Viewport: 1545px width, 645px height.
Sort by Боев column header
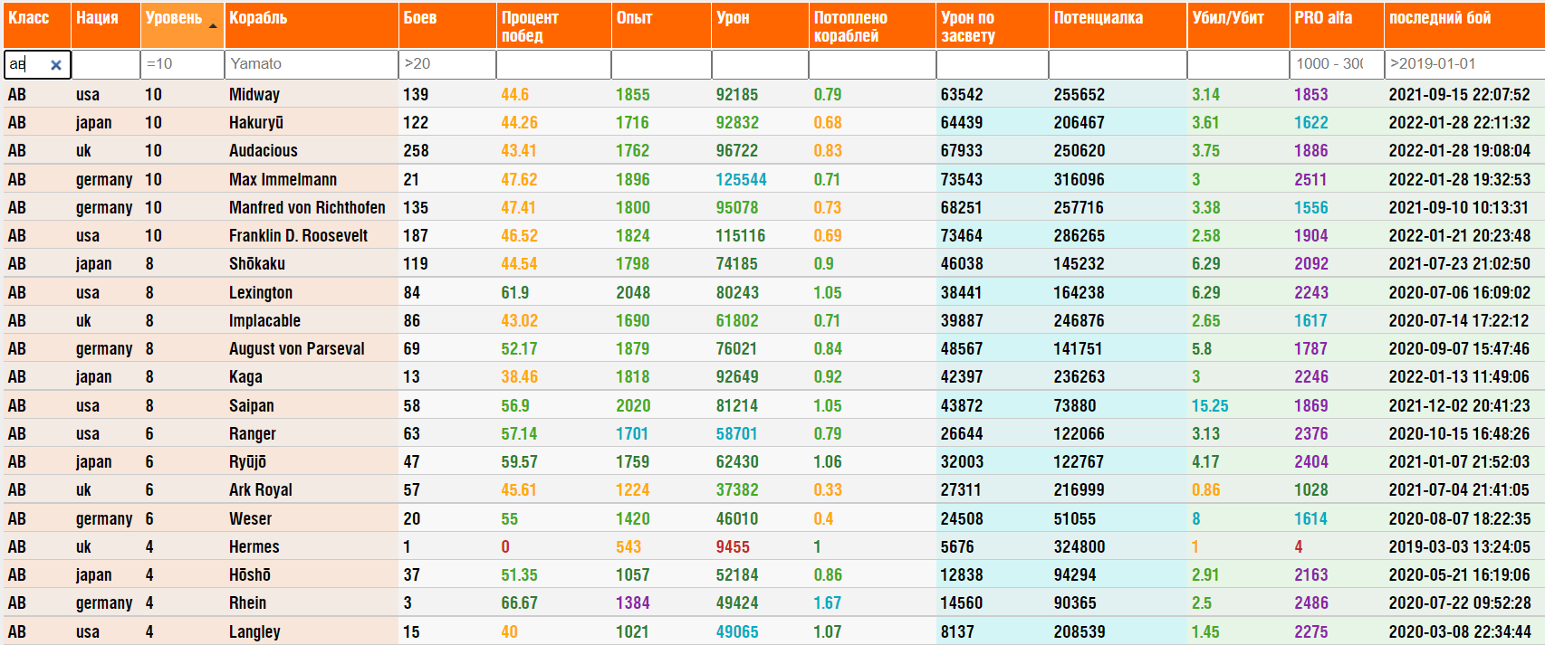point(420,18)
